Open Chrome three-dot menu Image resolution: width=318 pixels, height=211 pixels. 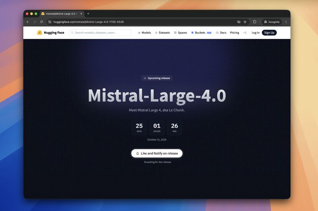click(286, 22)
